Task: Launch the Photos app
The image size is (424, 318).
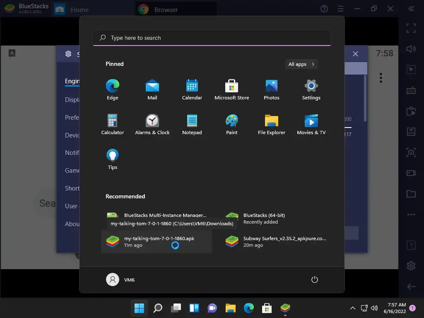Action: pyautogui.click(x=272, y=90)
